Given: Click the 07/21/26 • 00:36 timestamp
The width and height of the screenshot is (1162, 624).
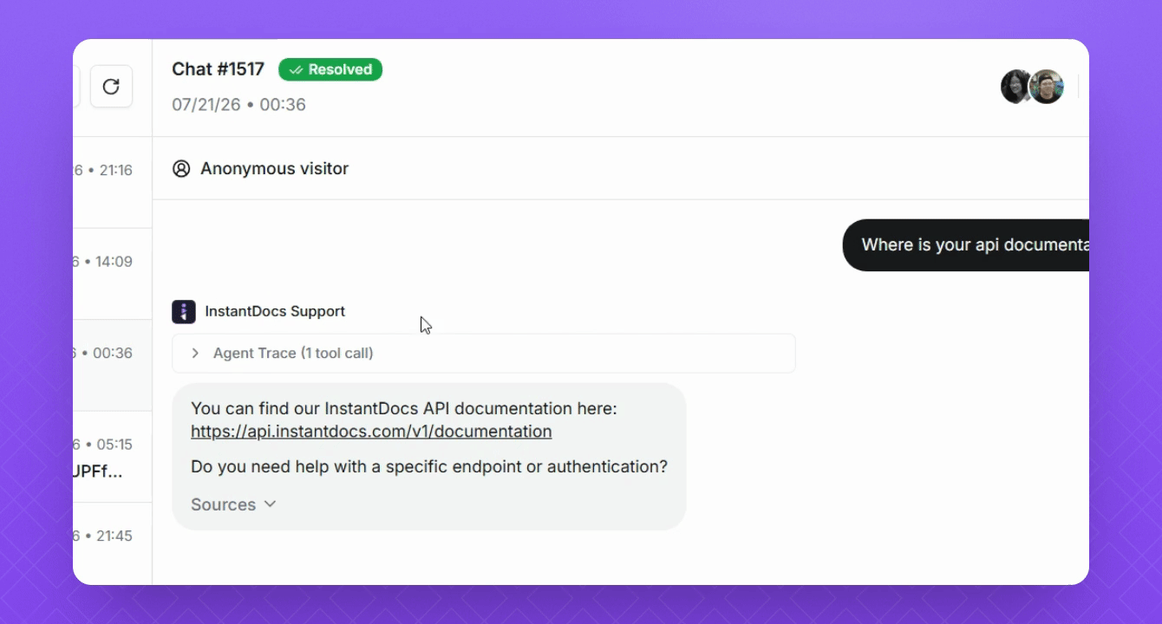Looking at the screenshot, I should [x=238, y=105].
